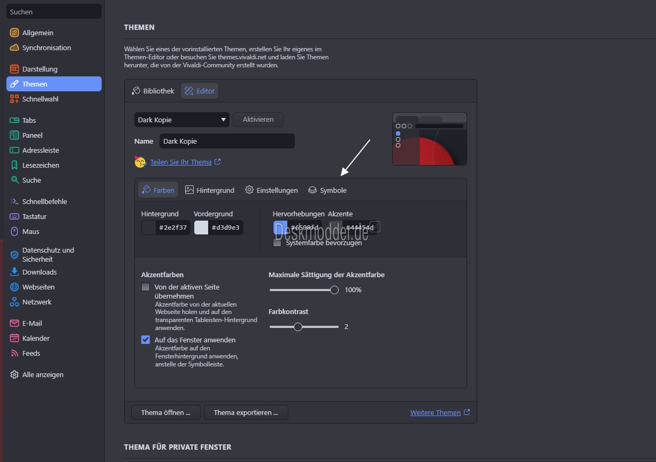The height and width of the screenshot is (462, 656).
Task: Open the Weitere Themen link
Action: coord(436,412)
